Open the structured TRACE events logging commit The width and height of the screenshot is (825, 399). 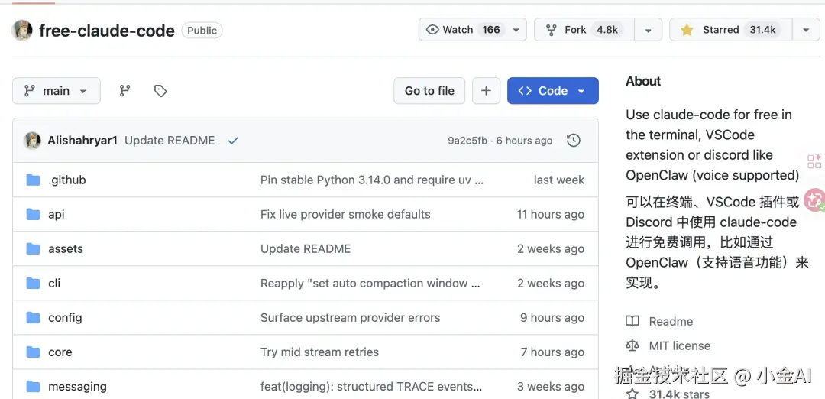(x=371, y=386)
